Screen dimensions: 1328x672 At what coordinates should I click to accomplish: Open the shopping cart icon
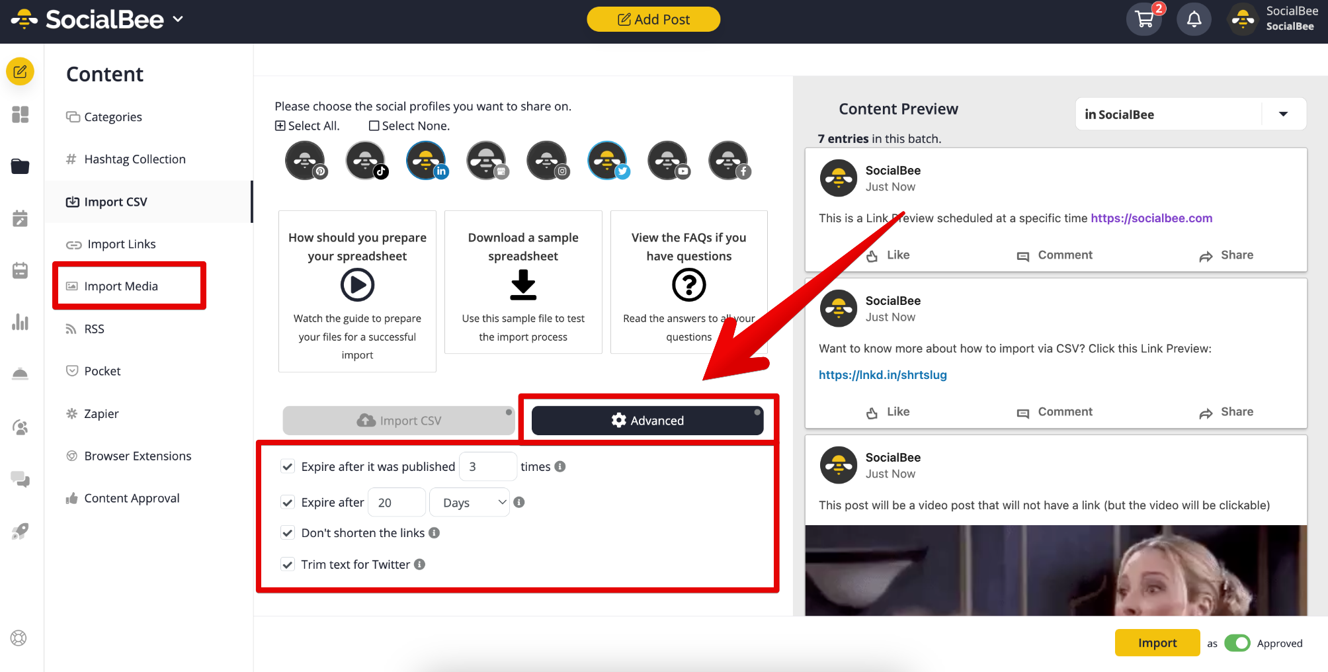pos(1144,19)
